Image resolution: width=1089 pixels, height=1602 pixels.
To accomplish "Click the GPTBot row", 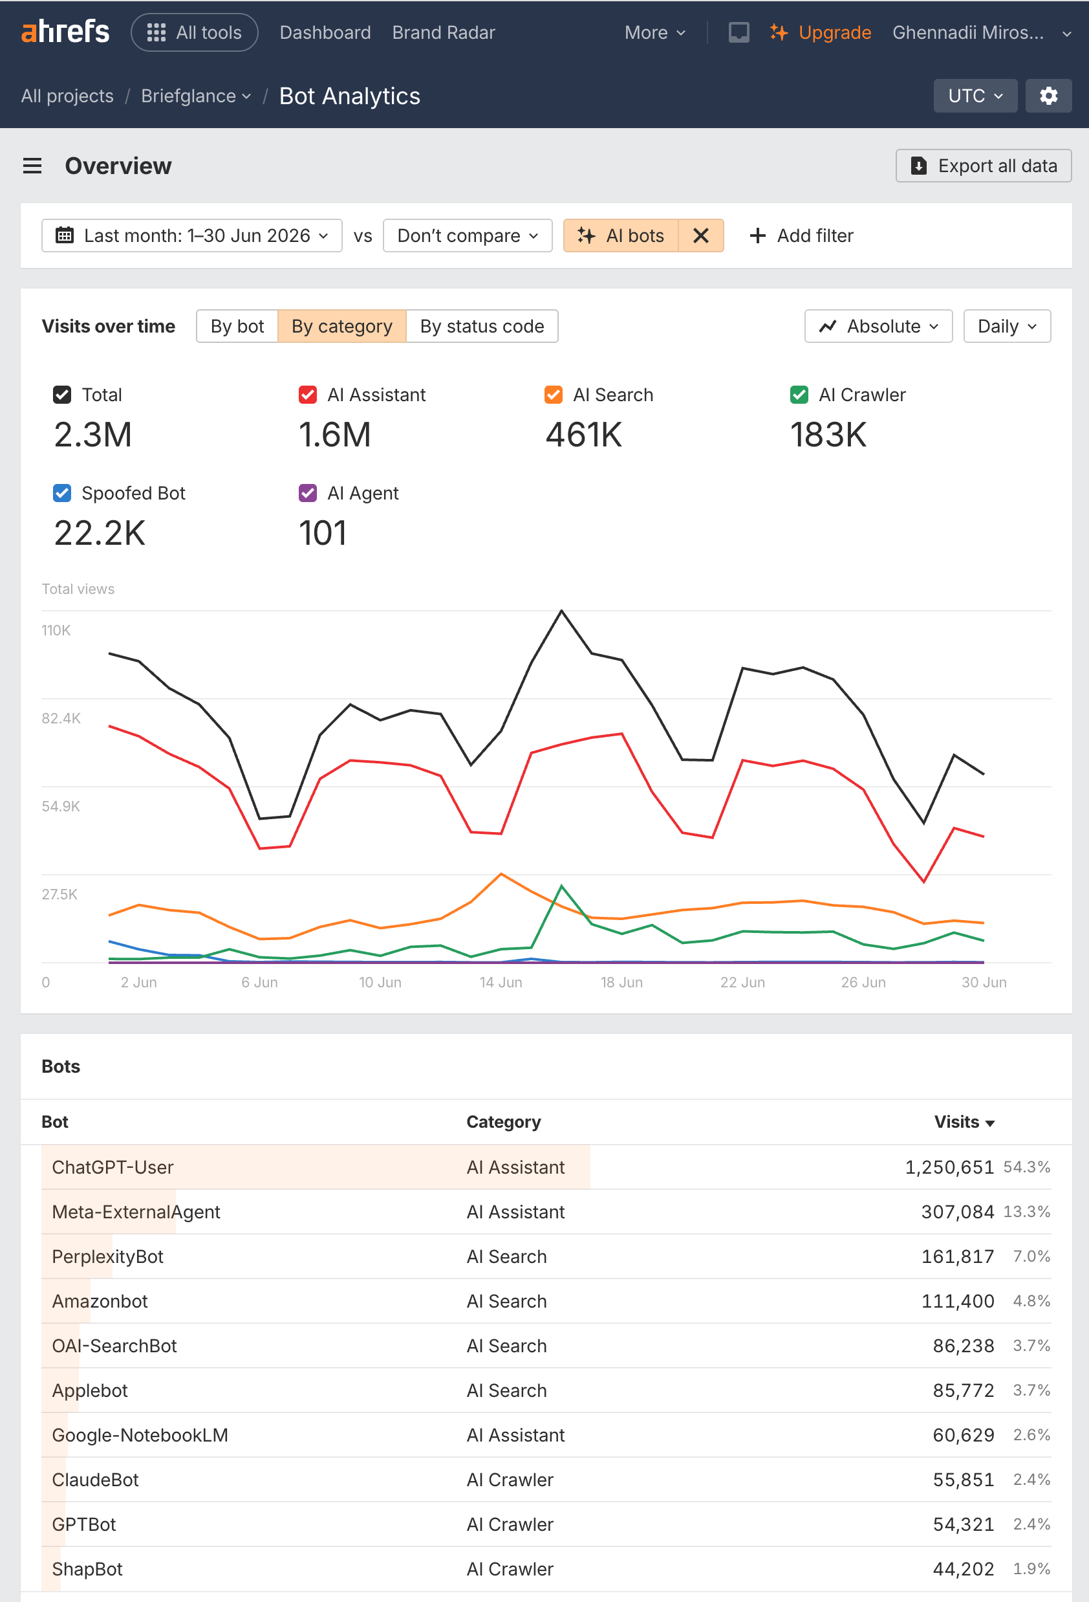I will (x=546, y=1524).
